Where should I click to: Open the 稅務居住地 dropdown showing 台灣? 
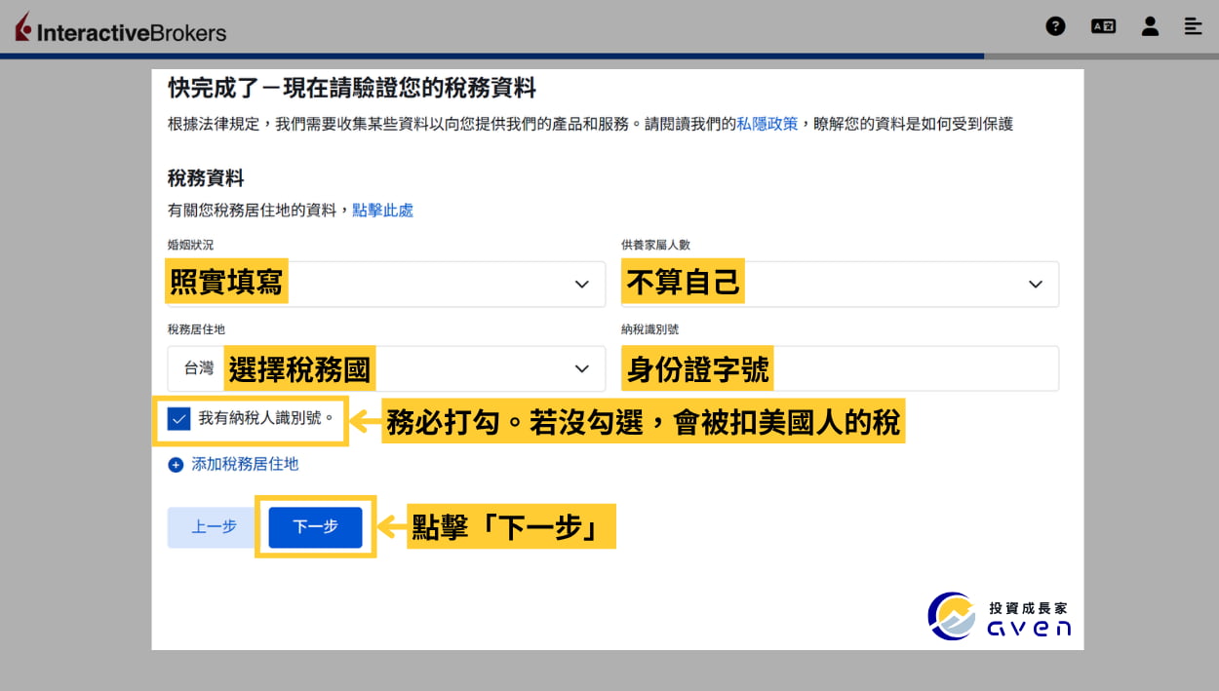pos(386,368)
